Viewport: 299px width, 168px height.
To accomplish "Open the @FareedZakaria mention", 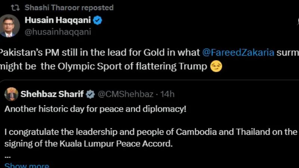I will (x=238, y=52).
